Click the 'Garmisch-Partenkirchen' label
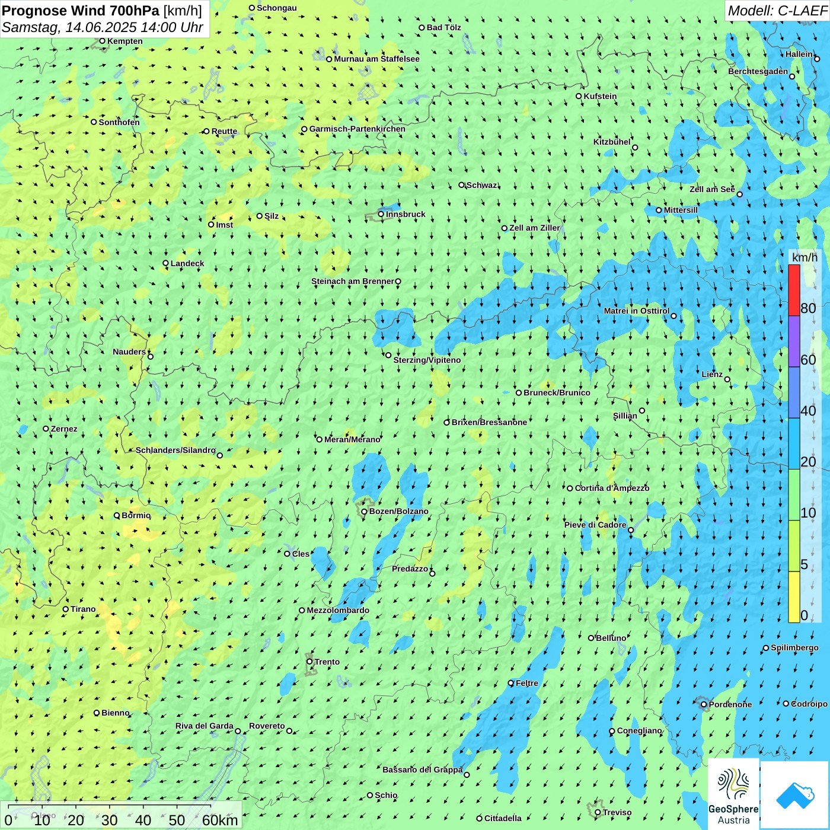Image resolution: width=830 pixels, height=830 pixels. coord(357,129)
